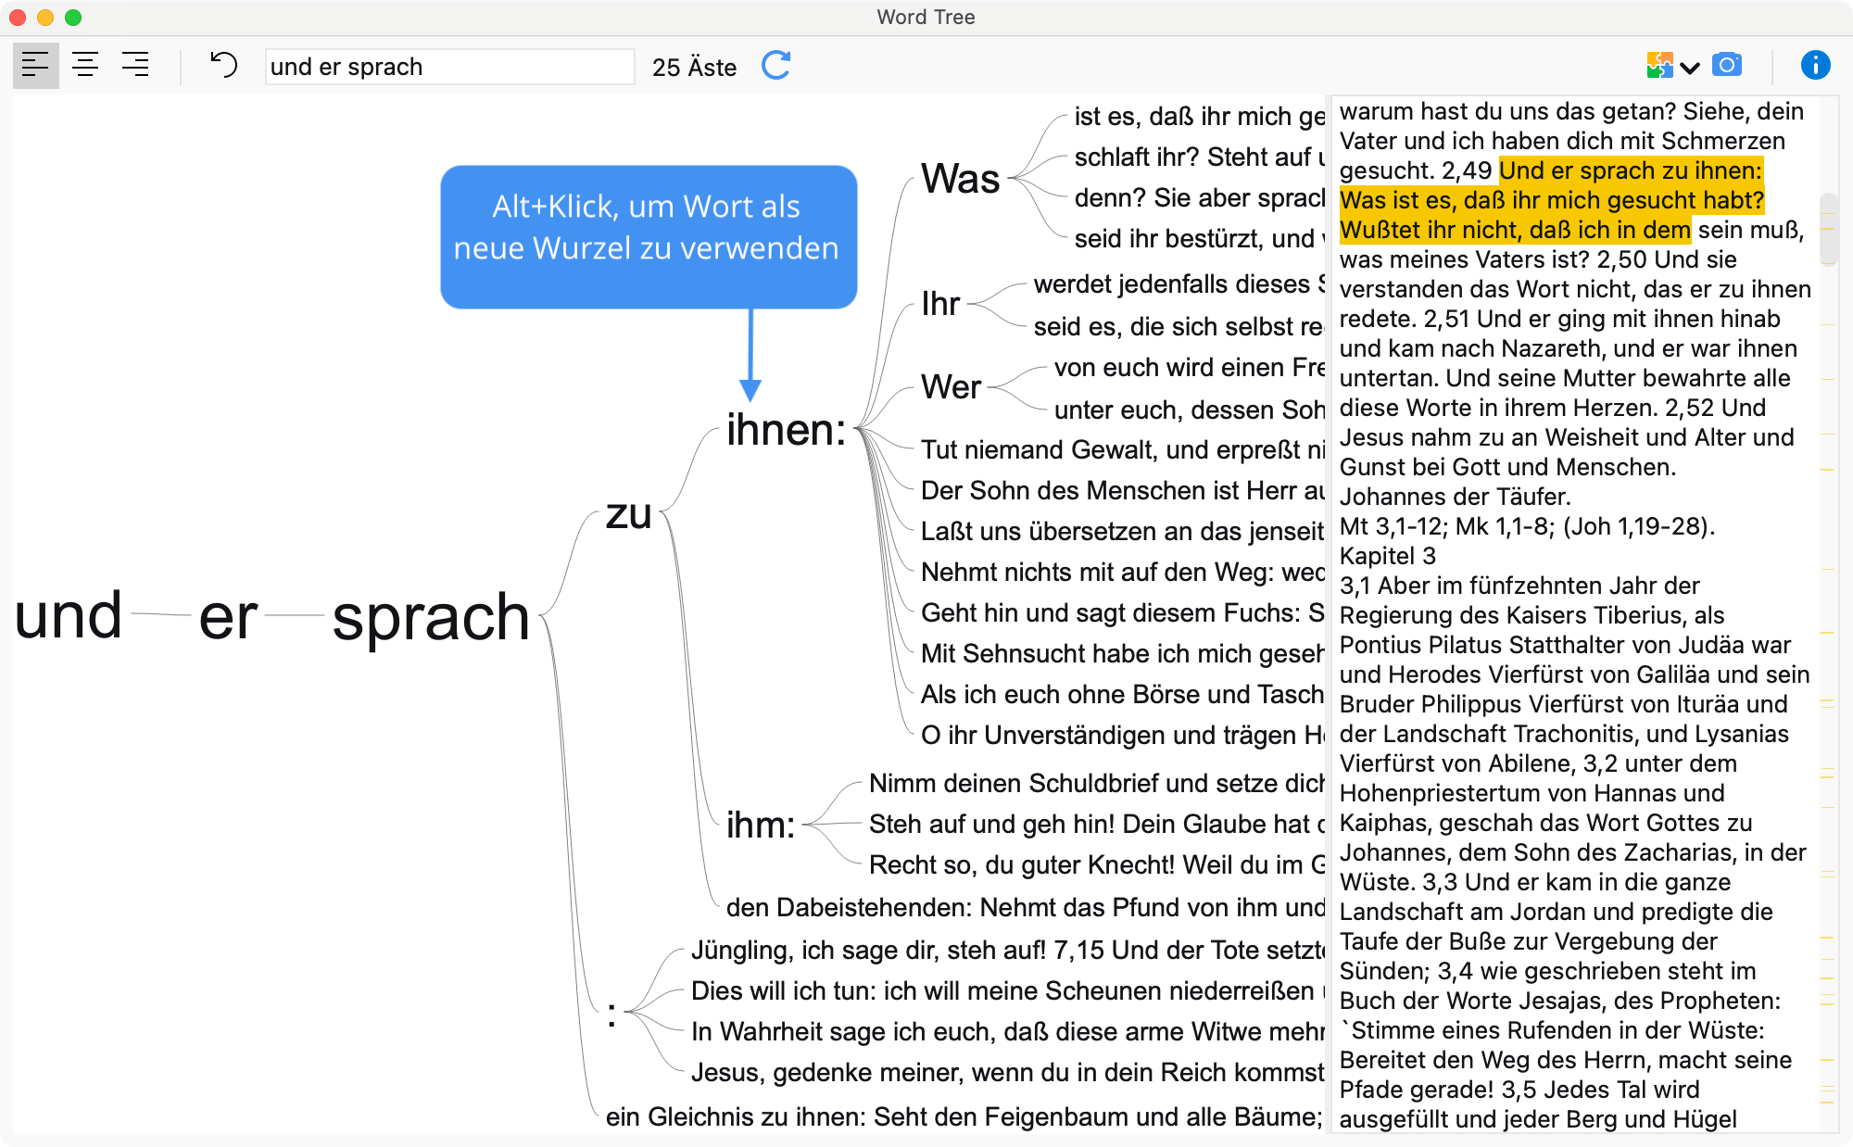Click the '25 Äste' branch count

[x=694, y=68]
